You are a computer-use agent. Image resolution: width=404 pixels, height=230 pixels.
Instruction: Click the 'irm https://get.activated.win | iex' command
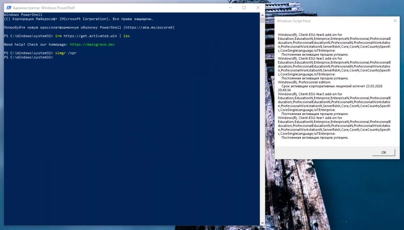tap(92, 36)
